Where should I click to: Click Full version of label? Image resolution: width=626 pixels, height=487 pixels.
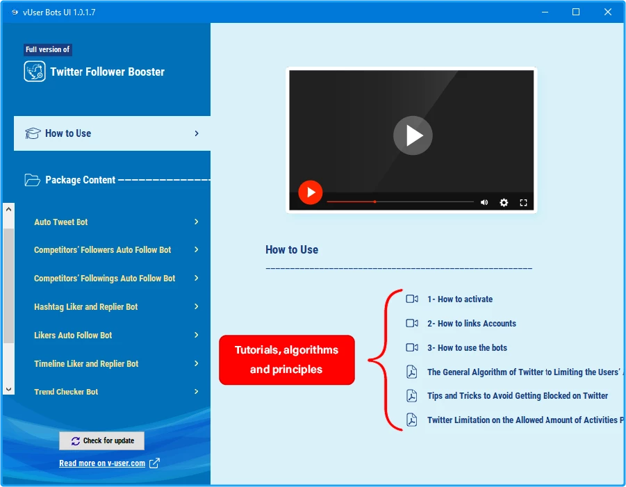click(x=47, y=49)
